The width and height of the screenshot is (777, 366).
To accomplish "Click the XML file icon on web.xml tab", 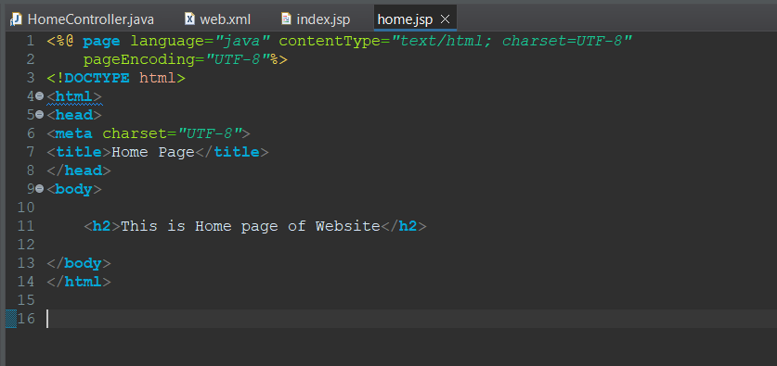I will coord(189,19).
